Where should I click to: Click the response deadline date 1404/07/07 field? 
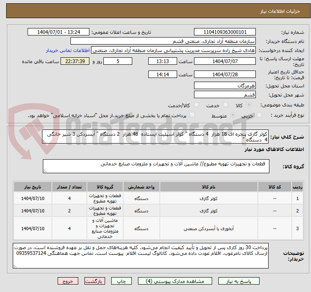[x=224, y=61]
